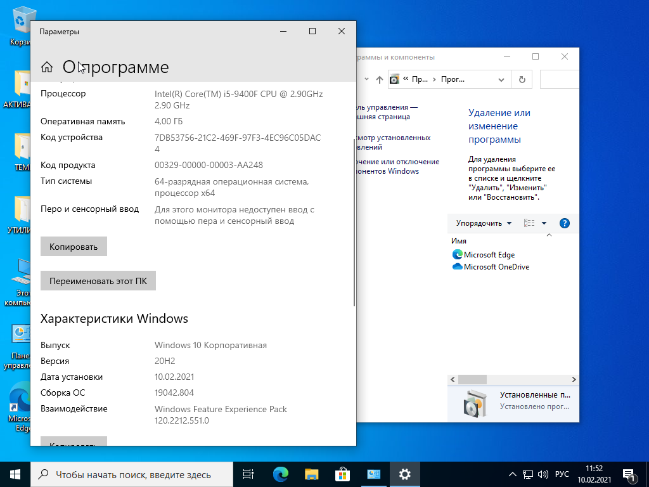The height and width of the screenshot is (487, 649).
Task: Open the notification center icon
Action: pos(629,474)
